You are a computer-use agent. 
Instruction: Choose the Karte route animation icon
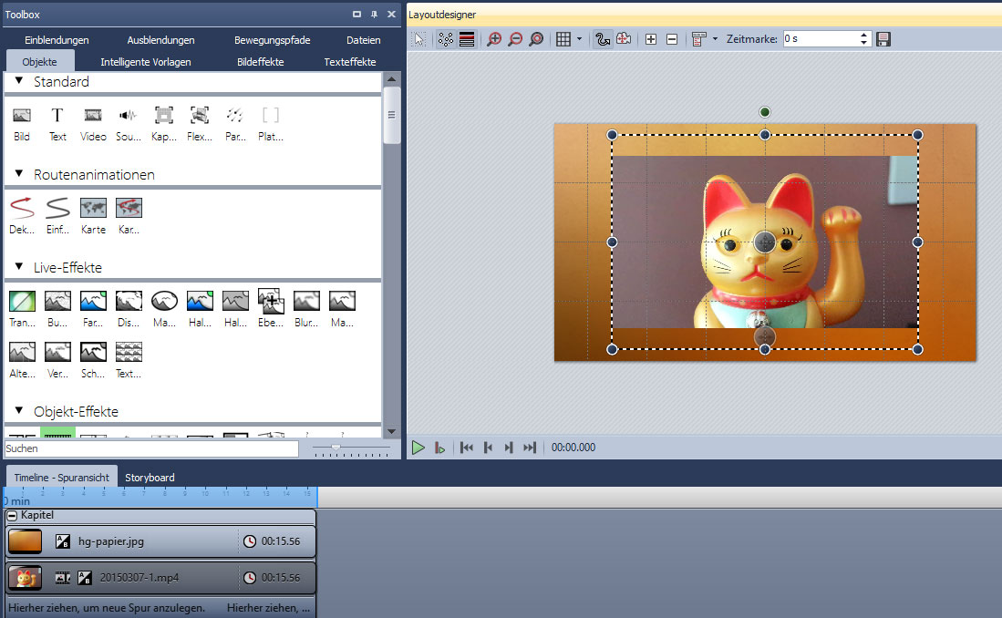(93, 209)
